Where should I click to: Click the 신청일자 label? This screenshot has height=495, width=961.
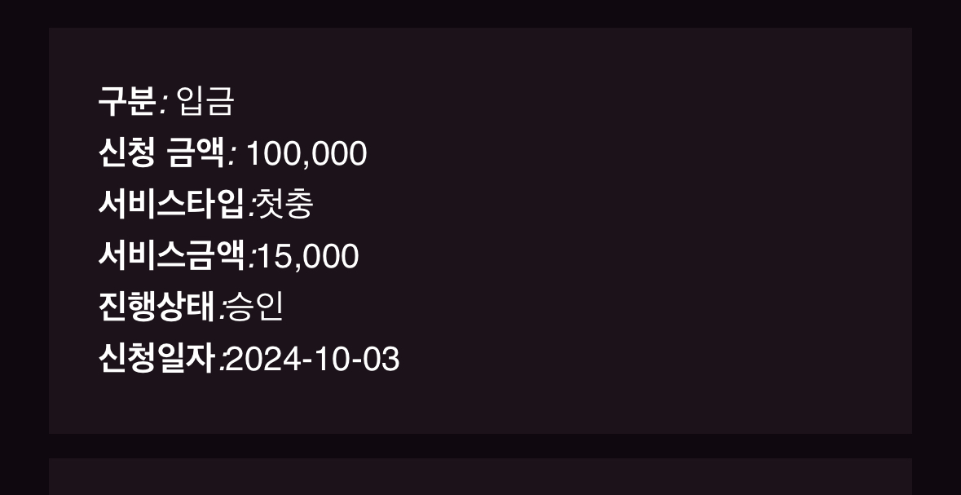click(156, 358)
